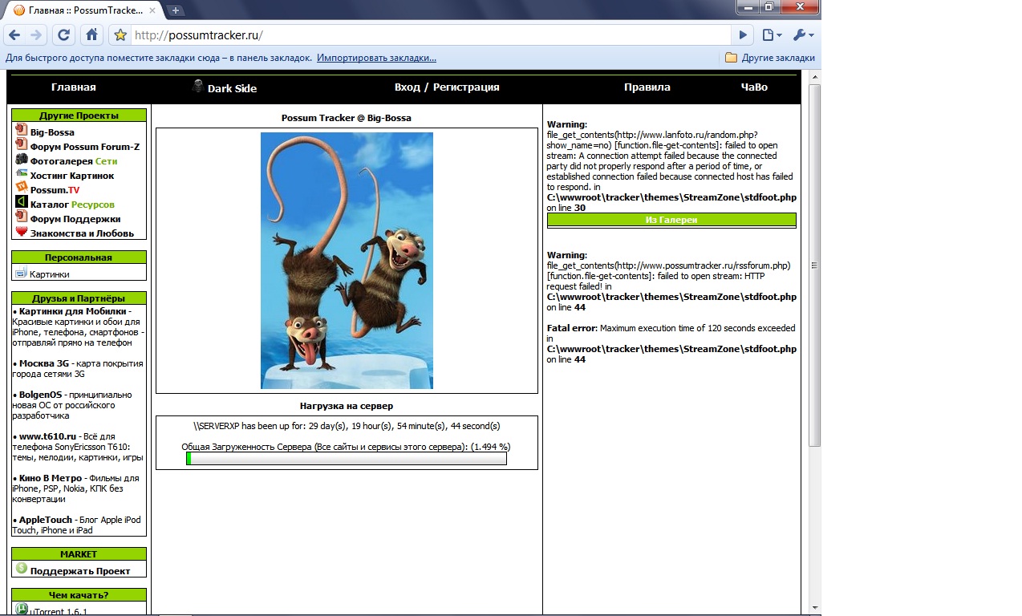The height and width of the screenshot is (616, 1022).
Task: Click the Чем качать? block header
Action: pyautogui.click(x=79, y=595)
